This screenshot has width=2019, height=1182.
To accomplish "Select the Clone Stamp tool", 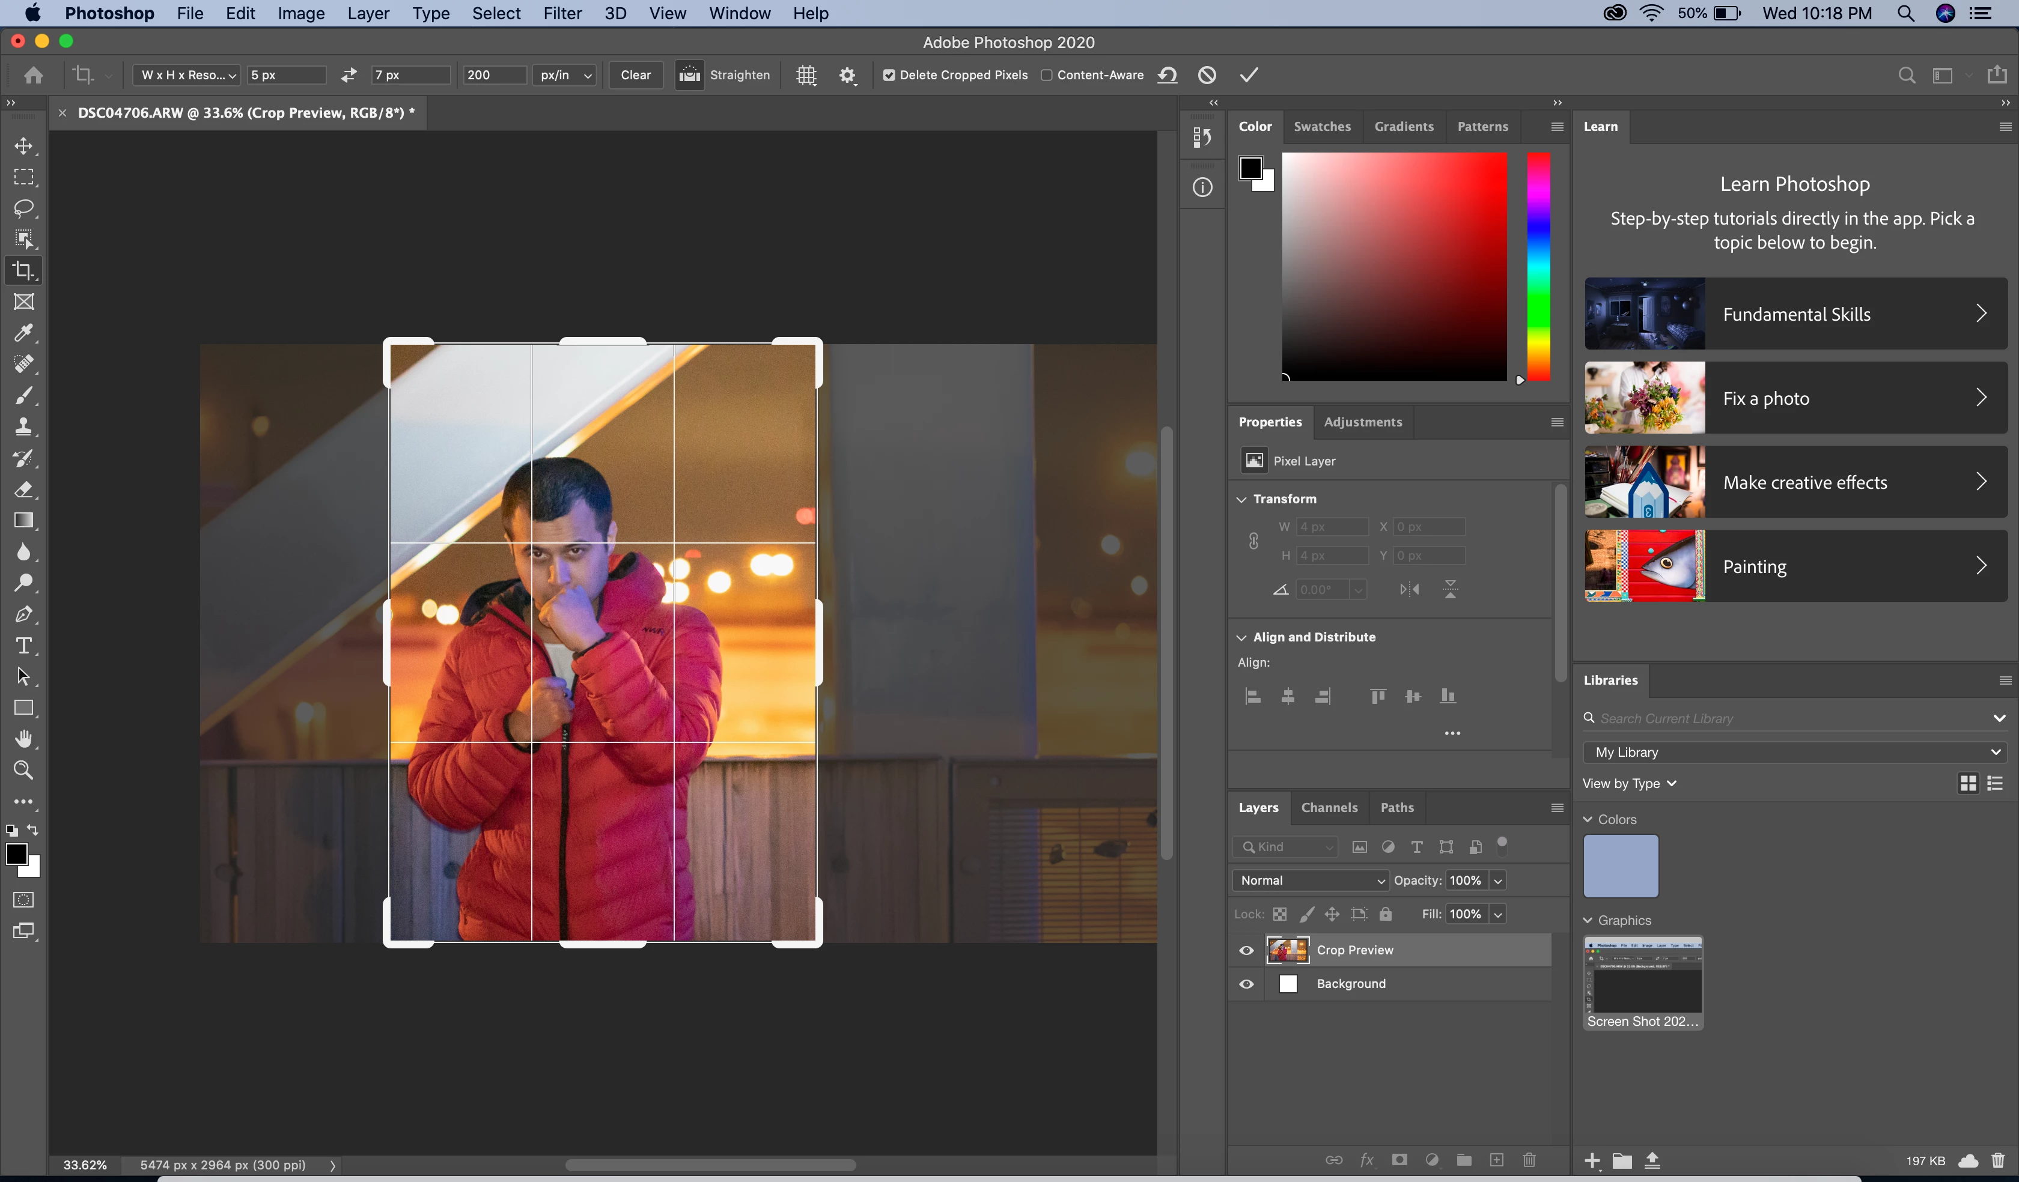I will (x=23, y=427).
